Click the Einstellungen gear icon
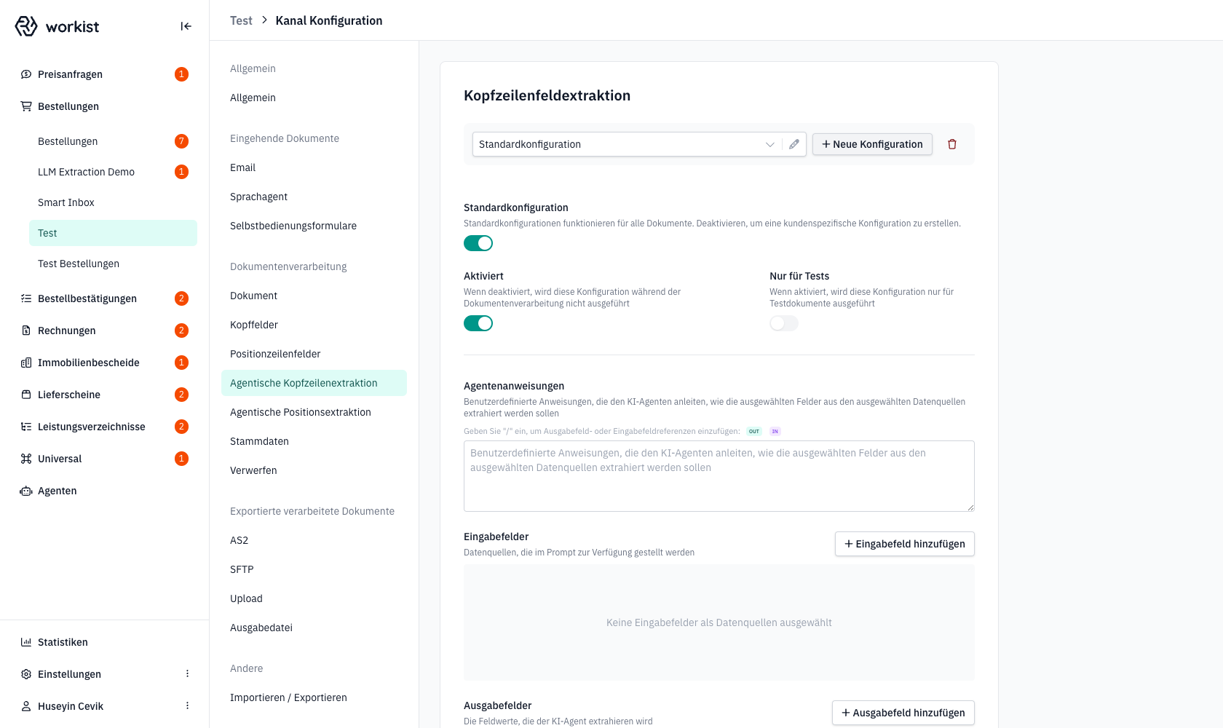The image size is (1223, 728). (x=26, y=674)
